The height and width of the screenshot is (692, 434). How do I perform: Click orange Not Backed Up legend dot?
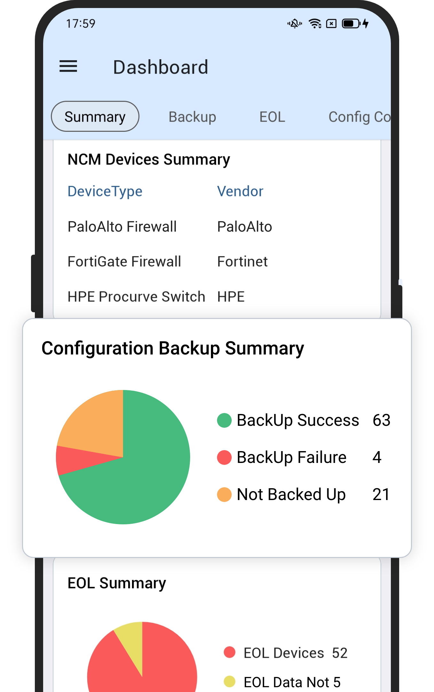(224, 495)
